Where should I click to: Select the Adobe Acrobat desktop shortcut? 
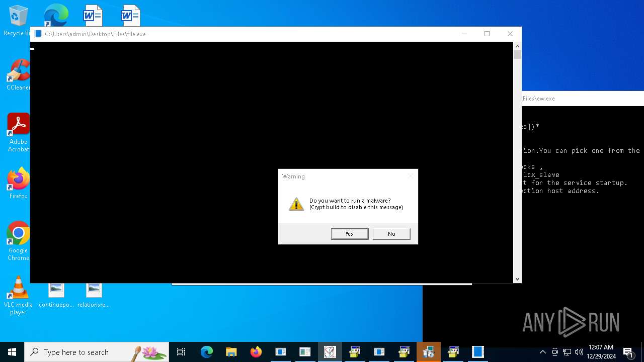click(x=18, y=133)
